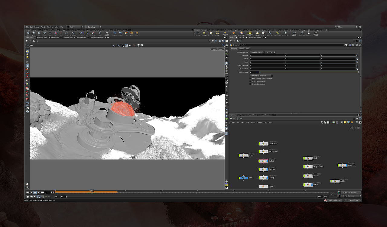Click the play forward button
387x227 pixels.
38,192
